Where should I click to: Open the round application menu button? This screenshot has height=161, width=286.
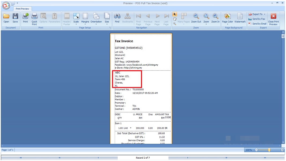point(6,4)
